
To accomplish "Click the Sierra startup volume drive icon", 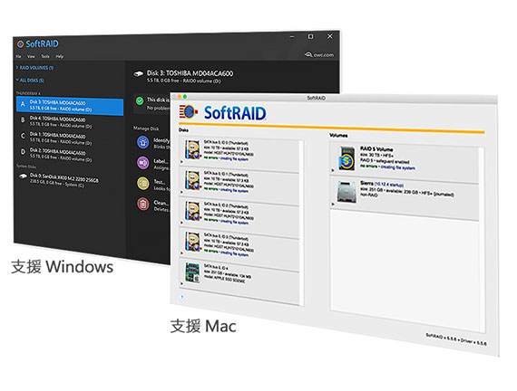I will 346,192.
